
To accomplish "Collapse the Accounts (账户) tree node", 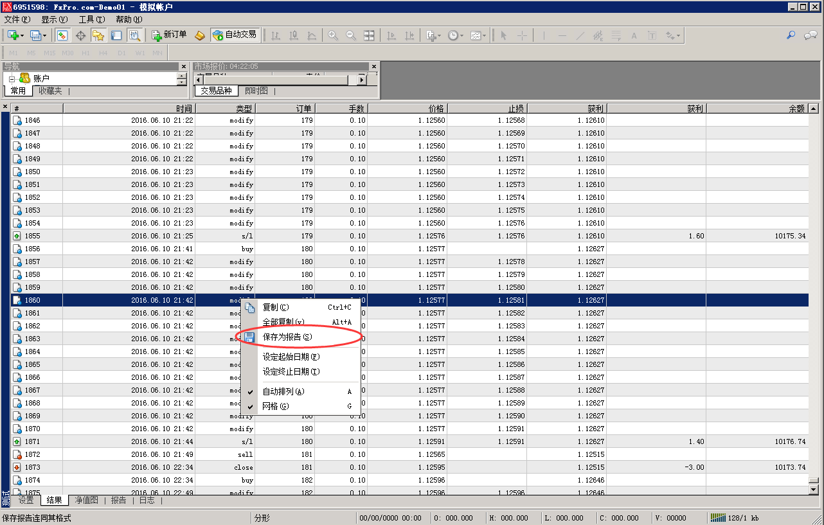I will click(x=12, y=79).
